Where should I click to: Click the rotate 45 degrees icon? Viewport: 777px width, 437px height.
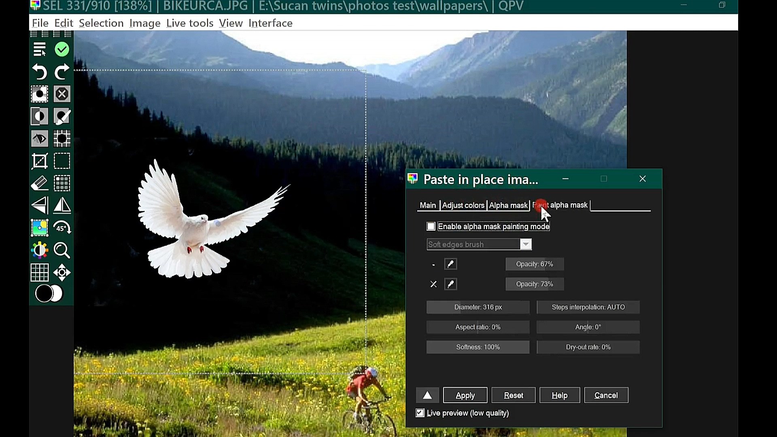tap(62, 228)
